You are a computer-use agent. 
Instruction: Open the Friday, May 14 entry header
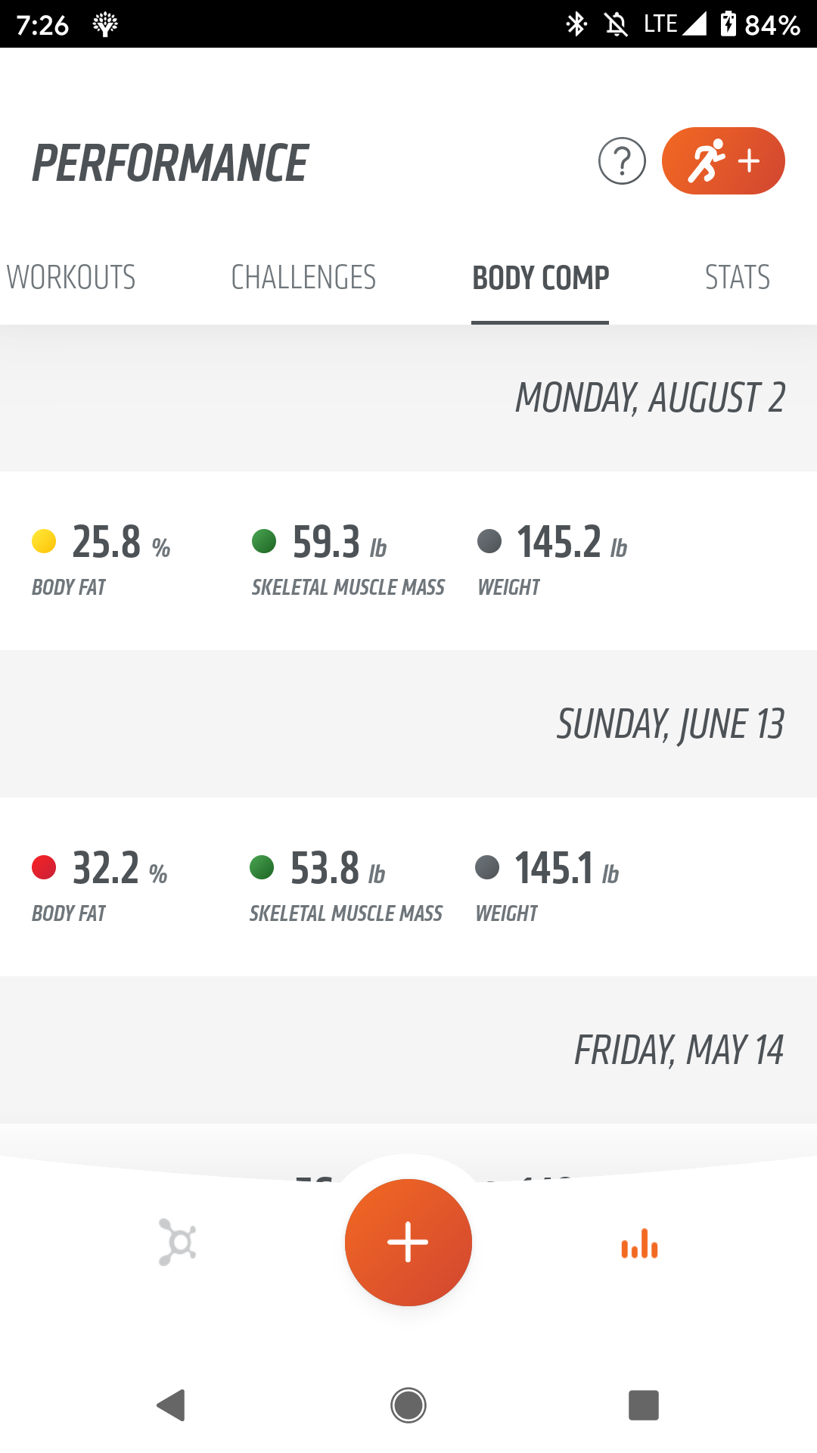point(679,1050)
